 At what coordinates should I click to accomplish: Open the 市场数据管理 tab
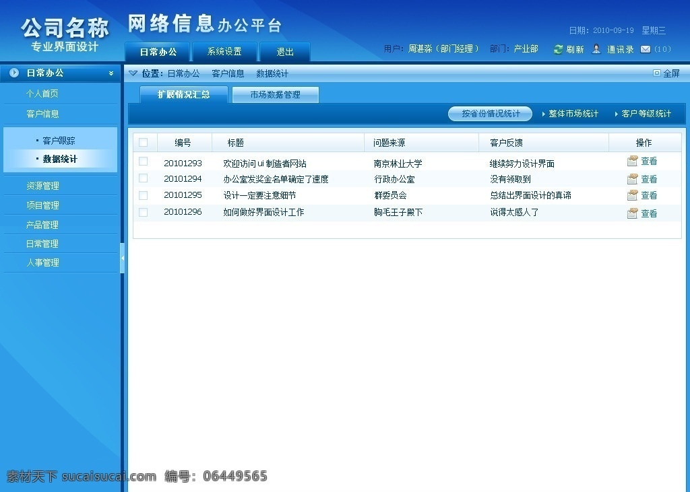[x=275, y=94]
